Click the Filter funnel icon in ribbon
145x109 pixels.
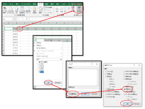[x=79, y=8]
